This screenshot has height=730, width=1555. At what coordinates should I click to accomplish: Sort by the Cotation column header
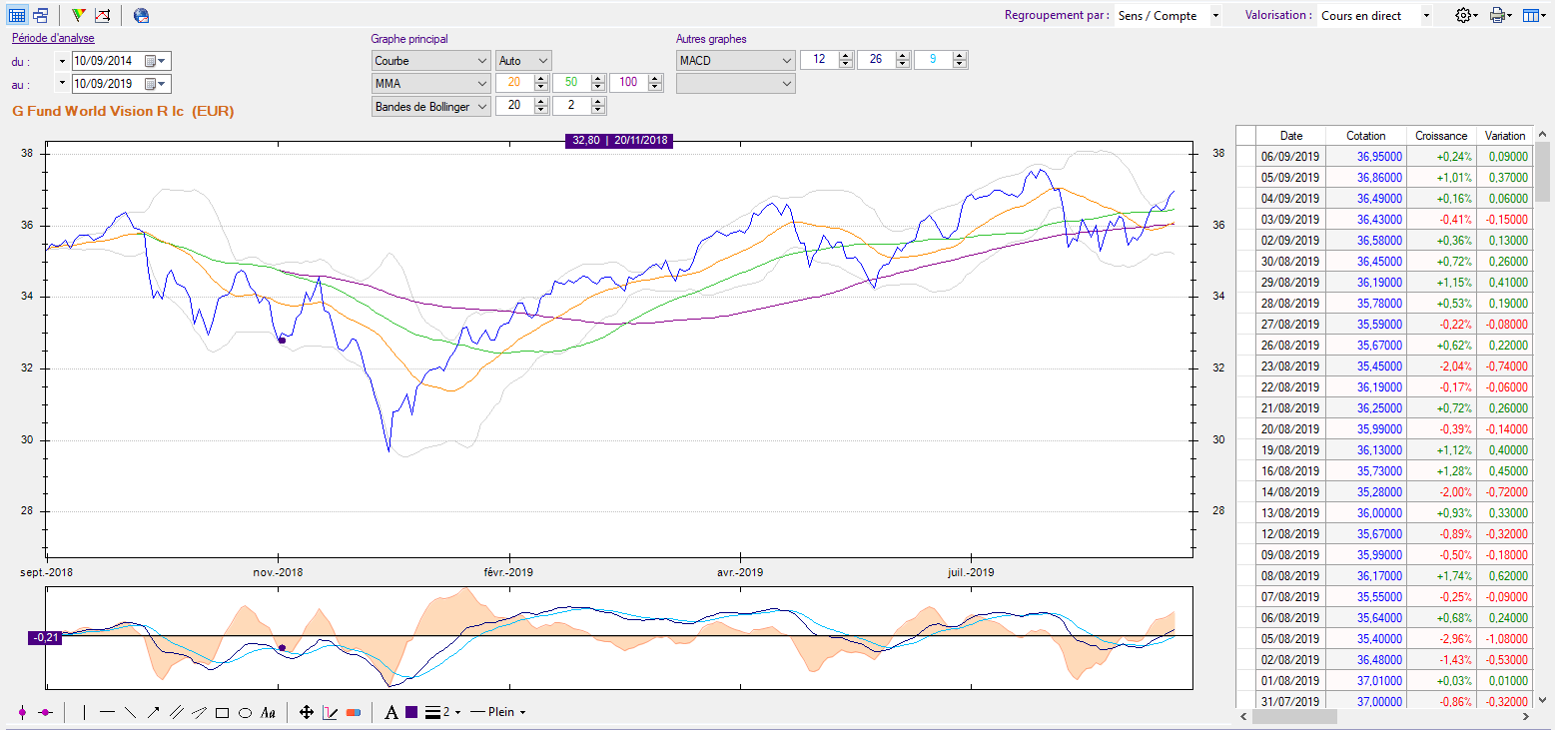tap(1365, 135)
